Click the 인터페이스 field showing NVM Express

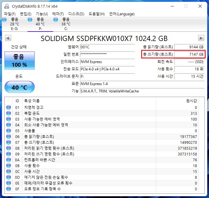(x=107, y=62)
